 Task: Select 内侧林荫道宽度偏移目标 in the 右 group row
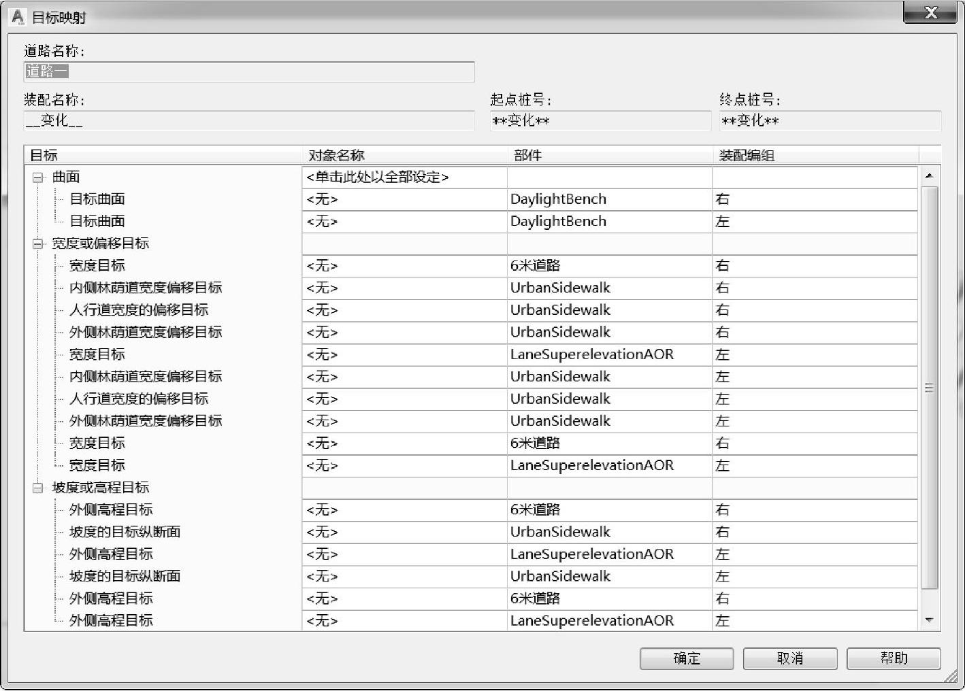146,288
